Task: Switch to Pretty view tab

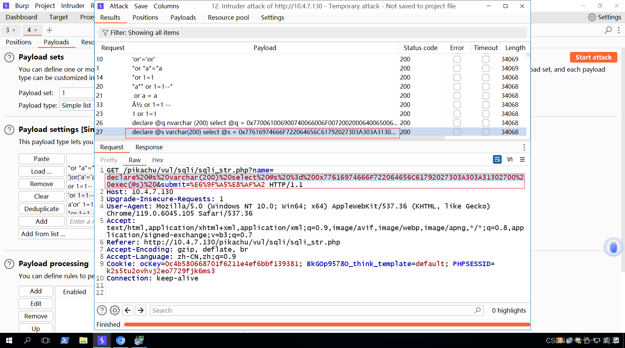Action: 109,160
